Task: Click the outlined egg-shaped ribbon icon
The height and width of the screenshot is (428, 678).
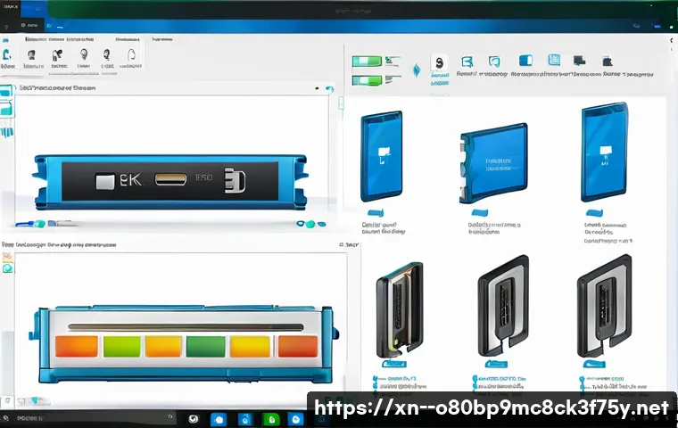Action: [x=131, y=54]
